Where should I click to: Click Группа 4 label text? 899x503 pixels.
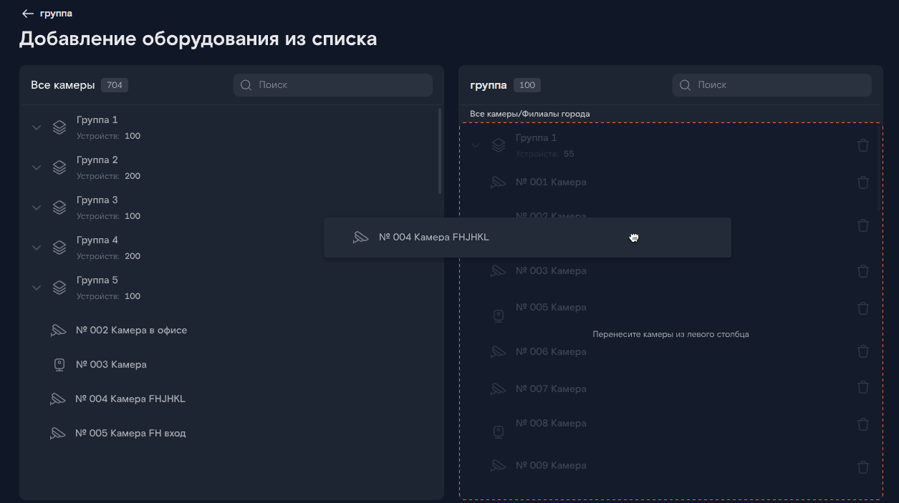[x=97, y=240]
